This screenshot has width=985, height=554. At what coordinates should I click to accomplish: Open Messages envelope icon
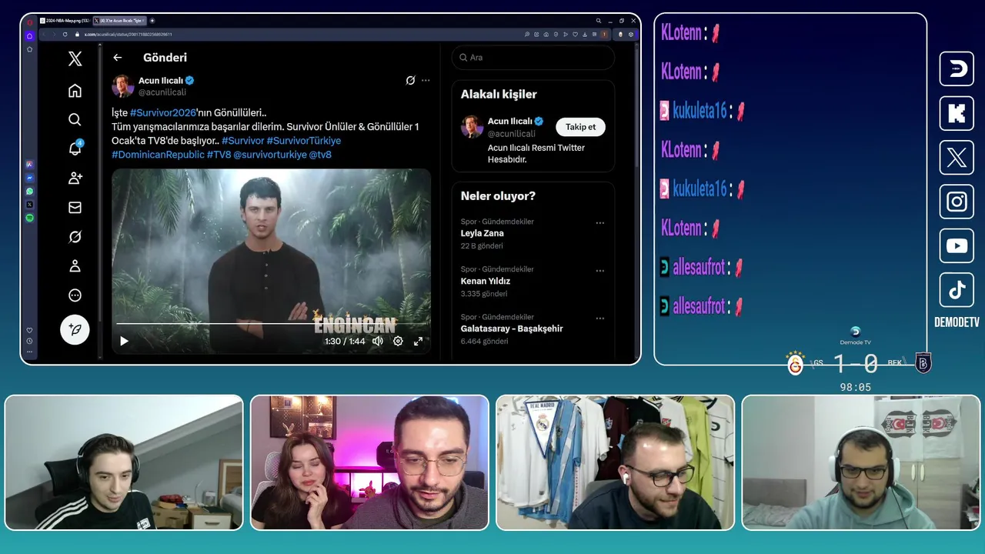[75, 207]
